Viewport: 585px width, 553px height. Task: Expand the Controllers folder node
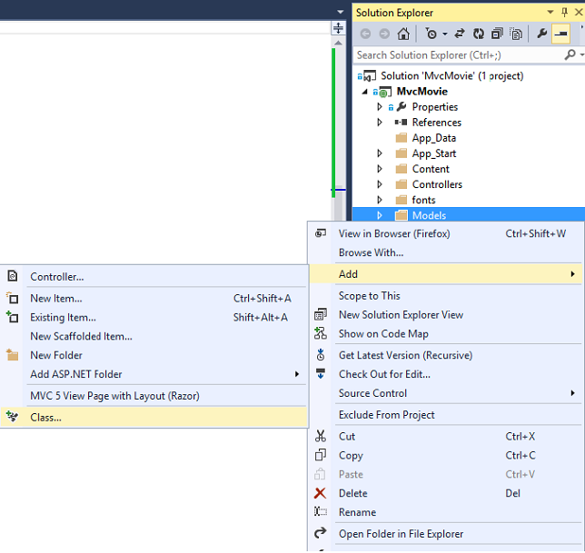point(380,184)
